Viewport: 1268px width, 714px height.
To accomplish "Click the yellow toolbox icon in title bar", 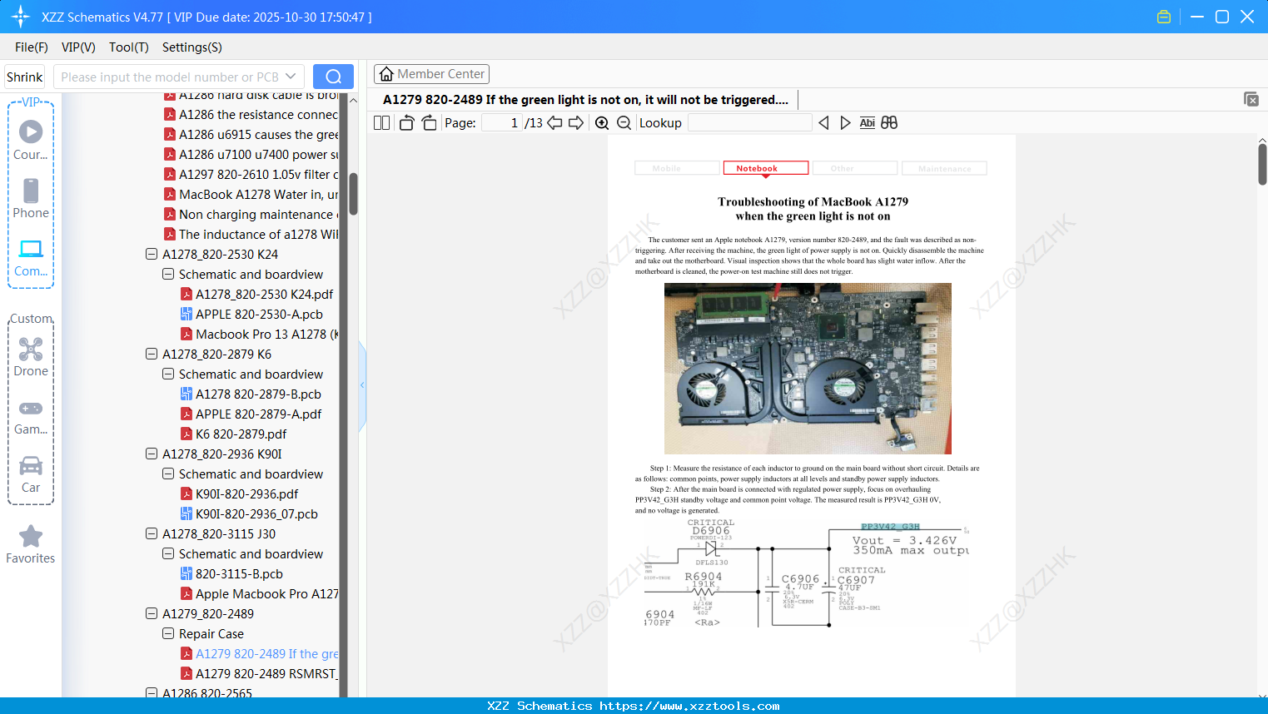I will [x=1164, y=17].
